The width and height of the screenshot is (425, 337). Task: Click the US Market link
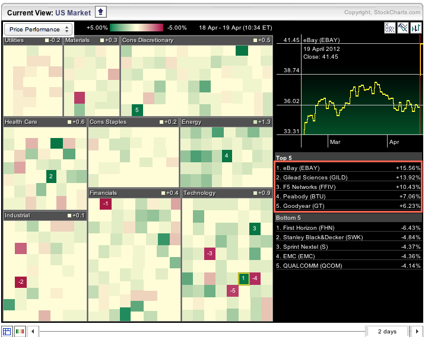(73, 12)
